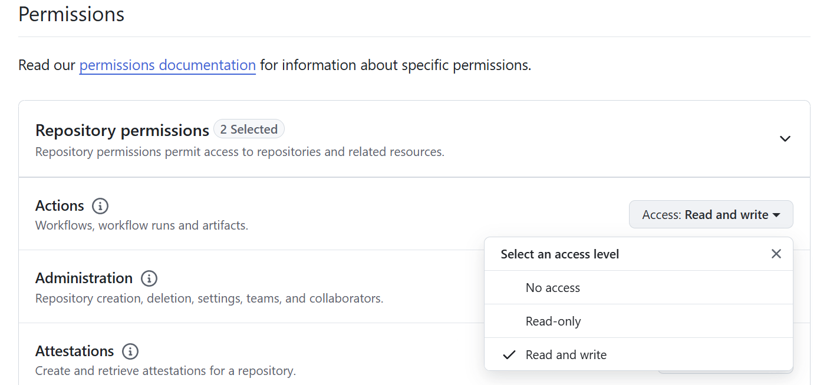Click the Actions permission title
The width and height of the screenshot is (830, 385).
pyautogui.click(x=60, y=206)
